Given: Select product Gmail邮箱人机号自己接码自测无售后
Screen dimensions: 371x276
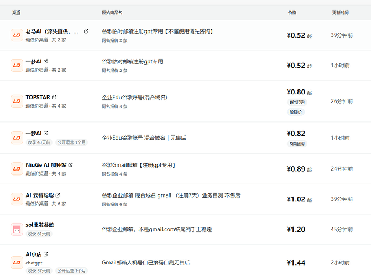Looking at the screenshot, I should pos(146,263).
